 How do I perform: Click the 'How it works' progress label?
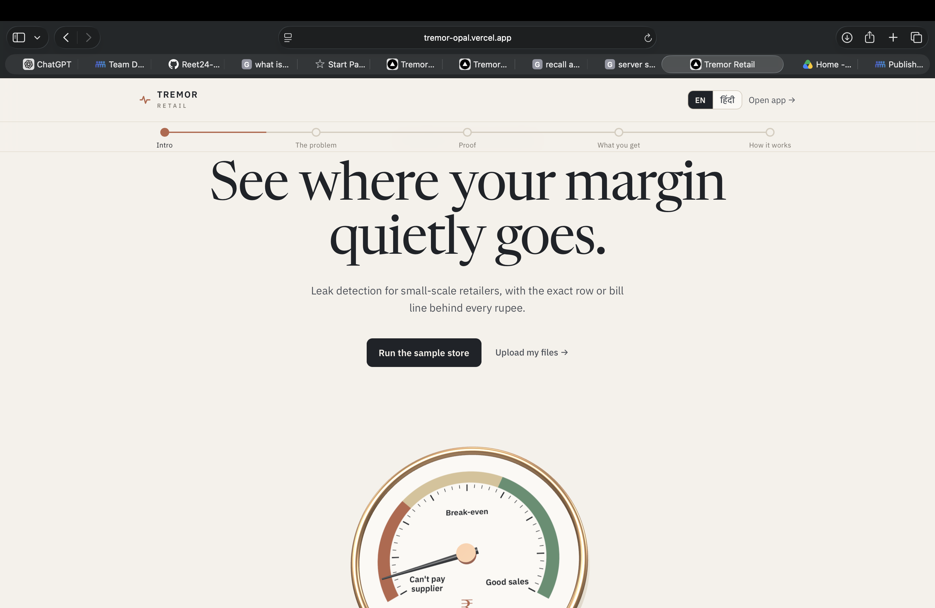(x=770, y=145)
